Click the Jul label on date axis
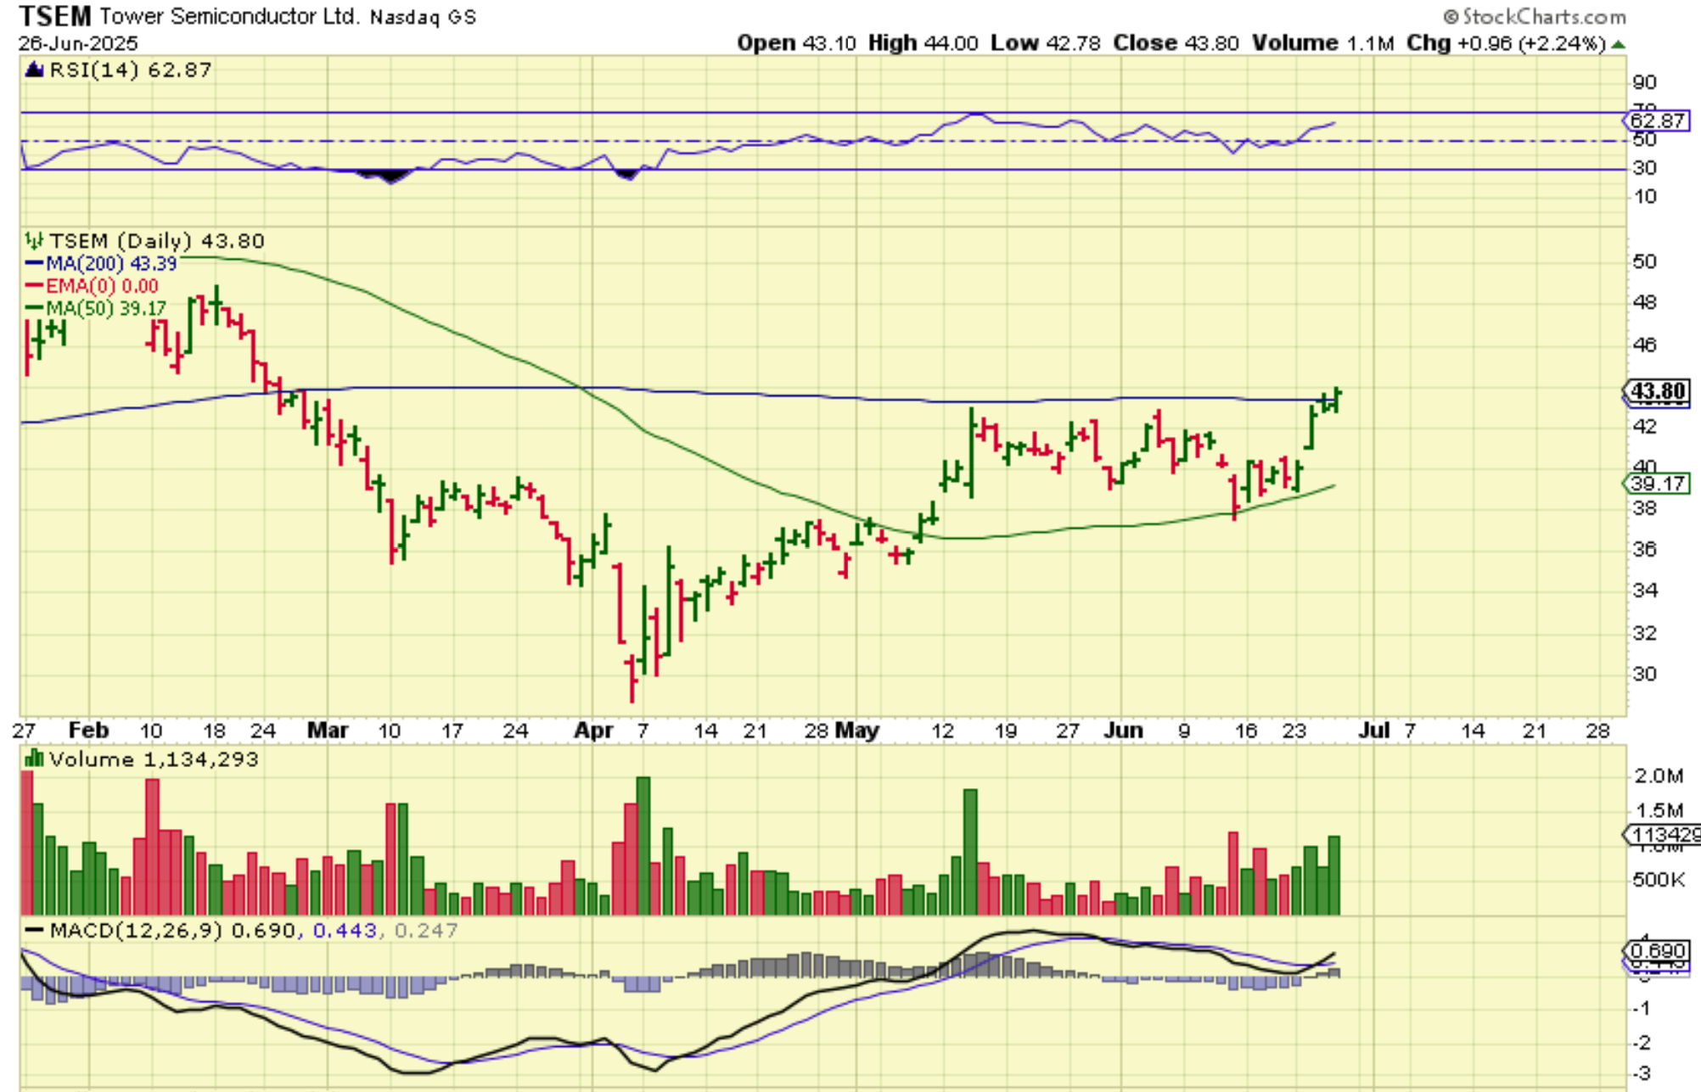Image resolution: width=1701 pixels, height=1092 pixels. 1373,731
